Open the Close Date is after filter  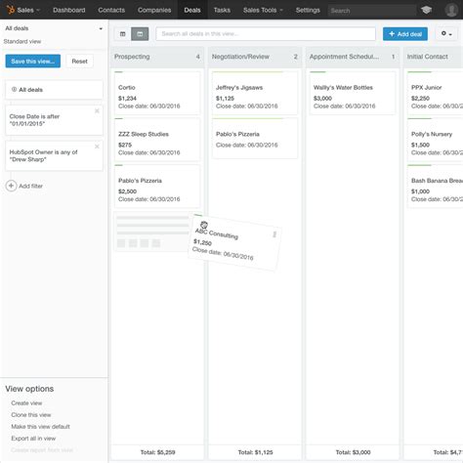click(54, 120)
